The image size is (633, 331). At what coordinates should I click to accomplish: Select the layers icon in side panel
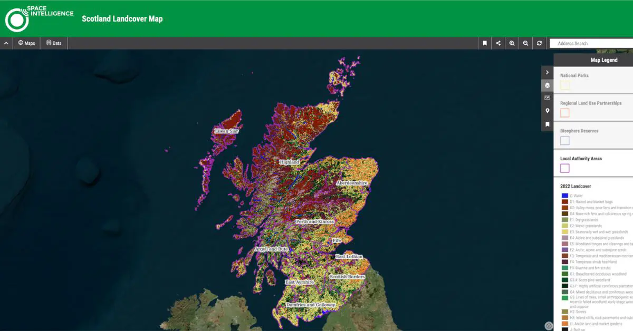548,85
